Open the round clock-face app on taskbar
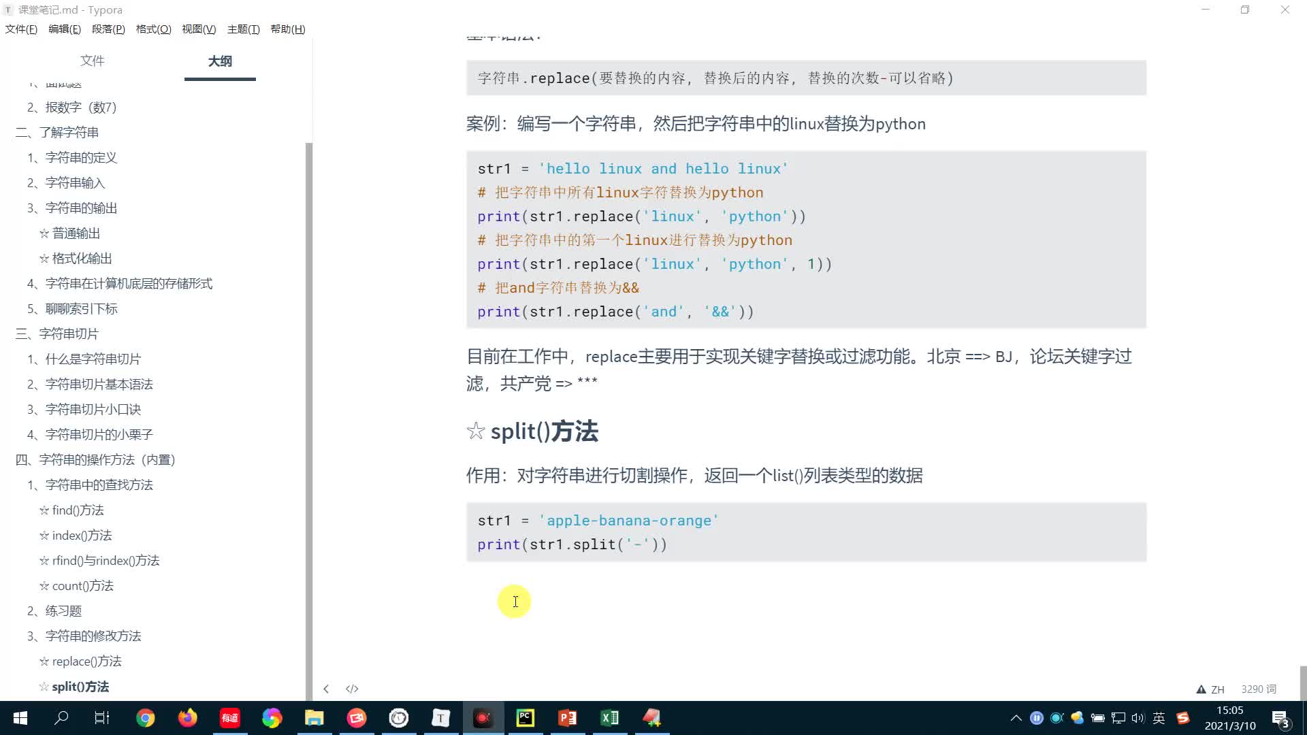 398,718
